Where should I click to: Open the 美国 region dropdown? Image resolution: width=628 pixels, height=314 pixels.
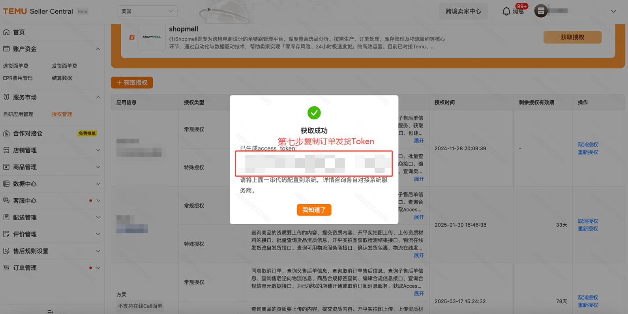tap(147, 11)
